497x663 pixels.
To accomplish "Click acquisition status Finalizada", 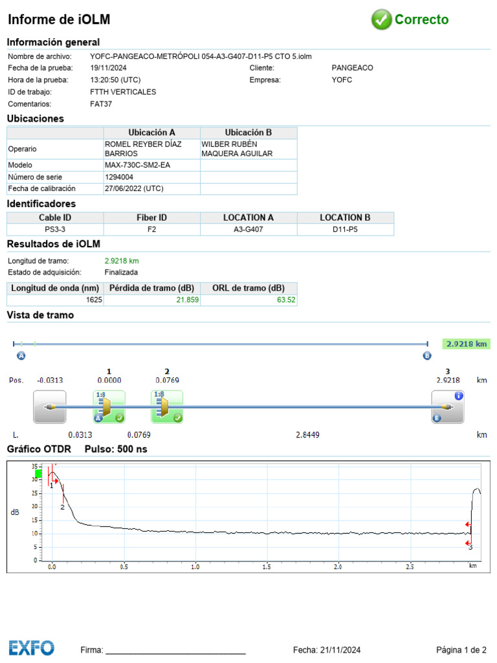I will (x=121, y=273).
